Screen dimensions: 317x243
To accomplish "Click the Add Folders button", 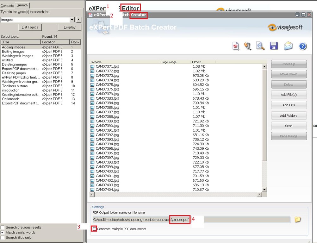I will [289, 116].
